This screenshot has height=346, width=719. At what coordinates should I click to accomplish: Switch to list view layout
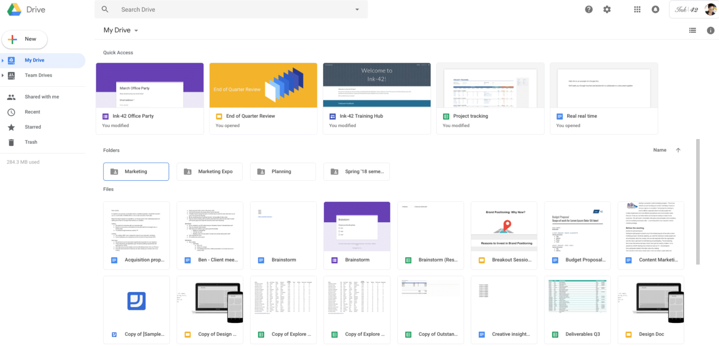[692, 31]
